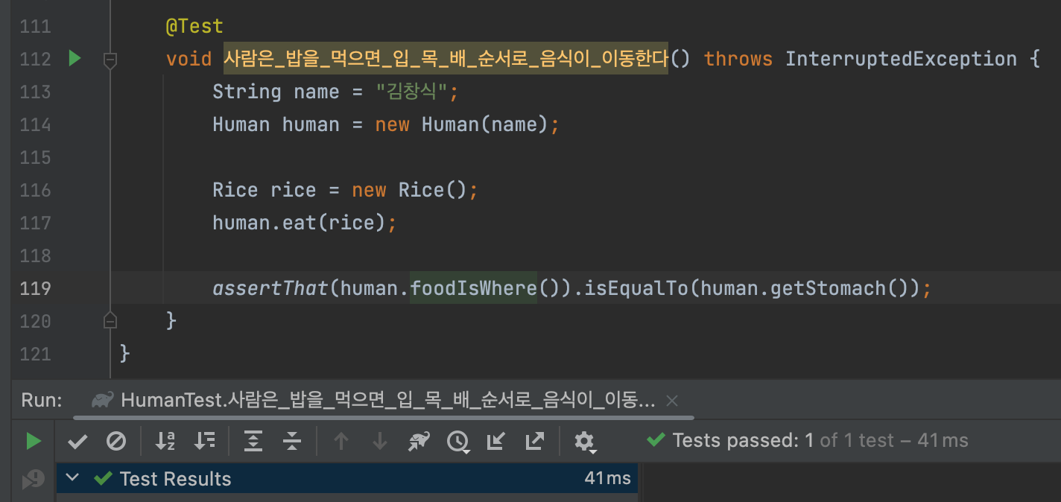Viewport: 1061px width, 502px height.
Task: Click InterruptedException in the throws clause
Action: tap(901, 59)
